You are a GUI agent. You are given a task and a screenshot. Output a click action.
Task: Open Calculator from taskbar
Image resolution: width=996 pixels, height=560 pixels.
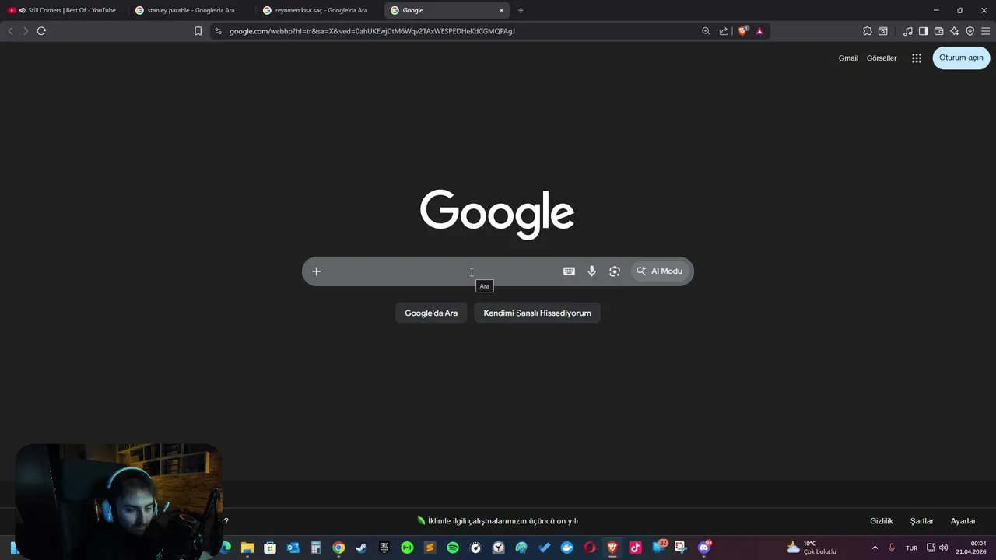315,548
